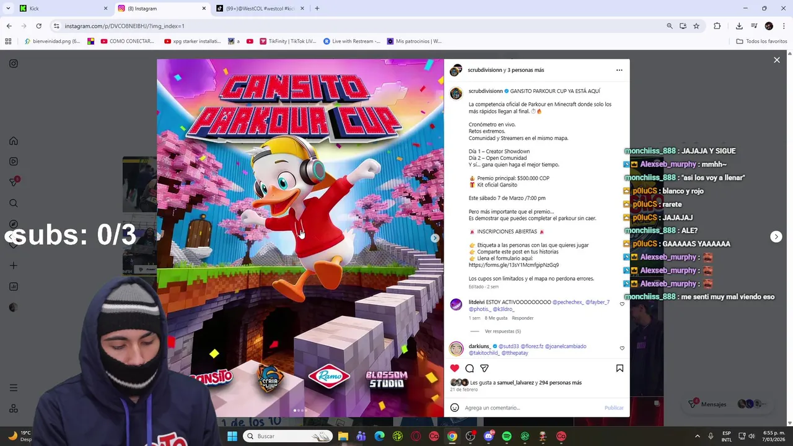Open darkiuns_ profile from comment
Image resolution: width=793 pixels, height=446 pixels.
click(x=480, y=346)
